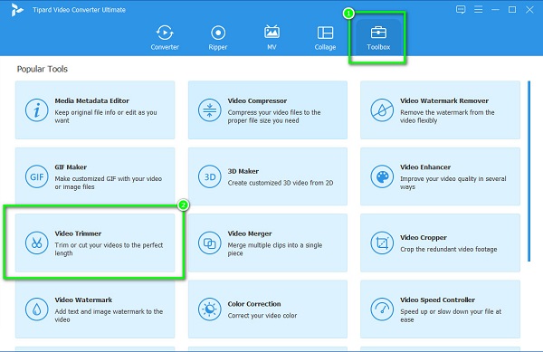Click the Video Cropper icon
The height and width of the screenshot is (352, 543).
tap(382, 243)
